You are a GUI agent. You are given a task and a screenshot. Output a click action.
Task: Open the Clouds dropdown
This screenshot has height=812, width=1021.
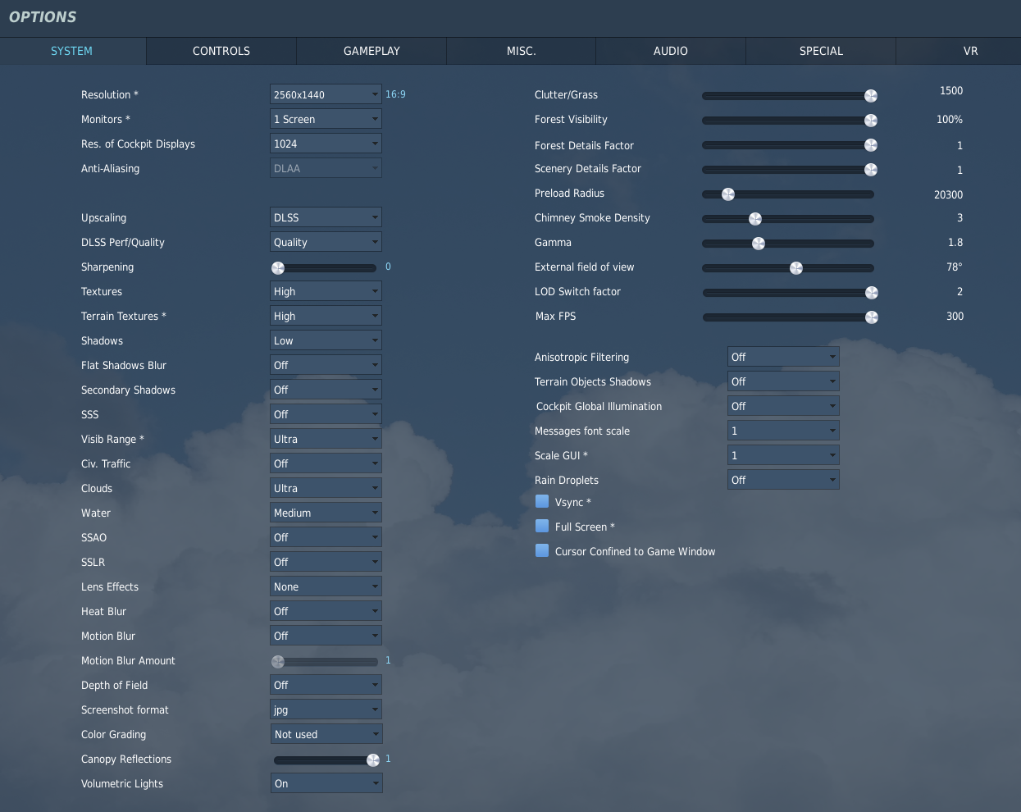coord(326,488)
